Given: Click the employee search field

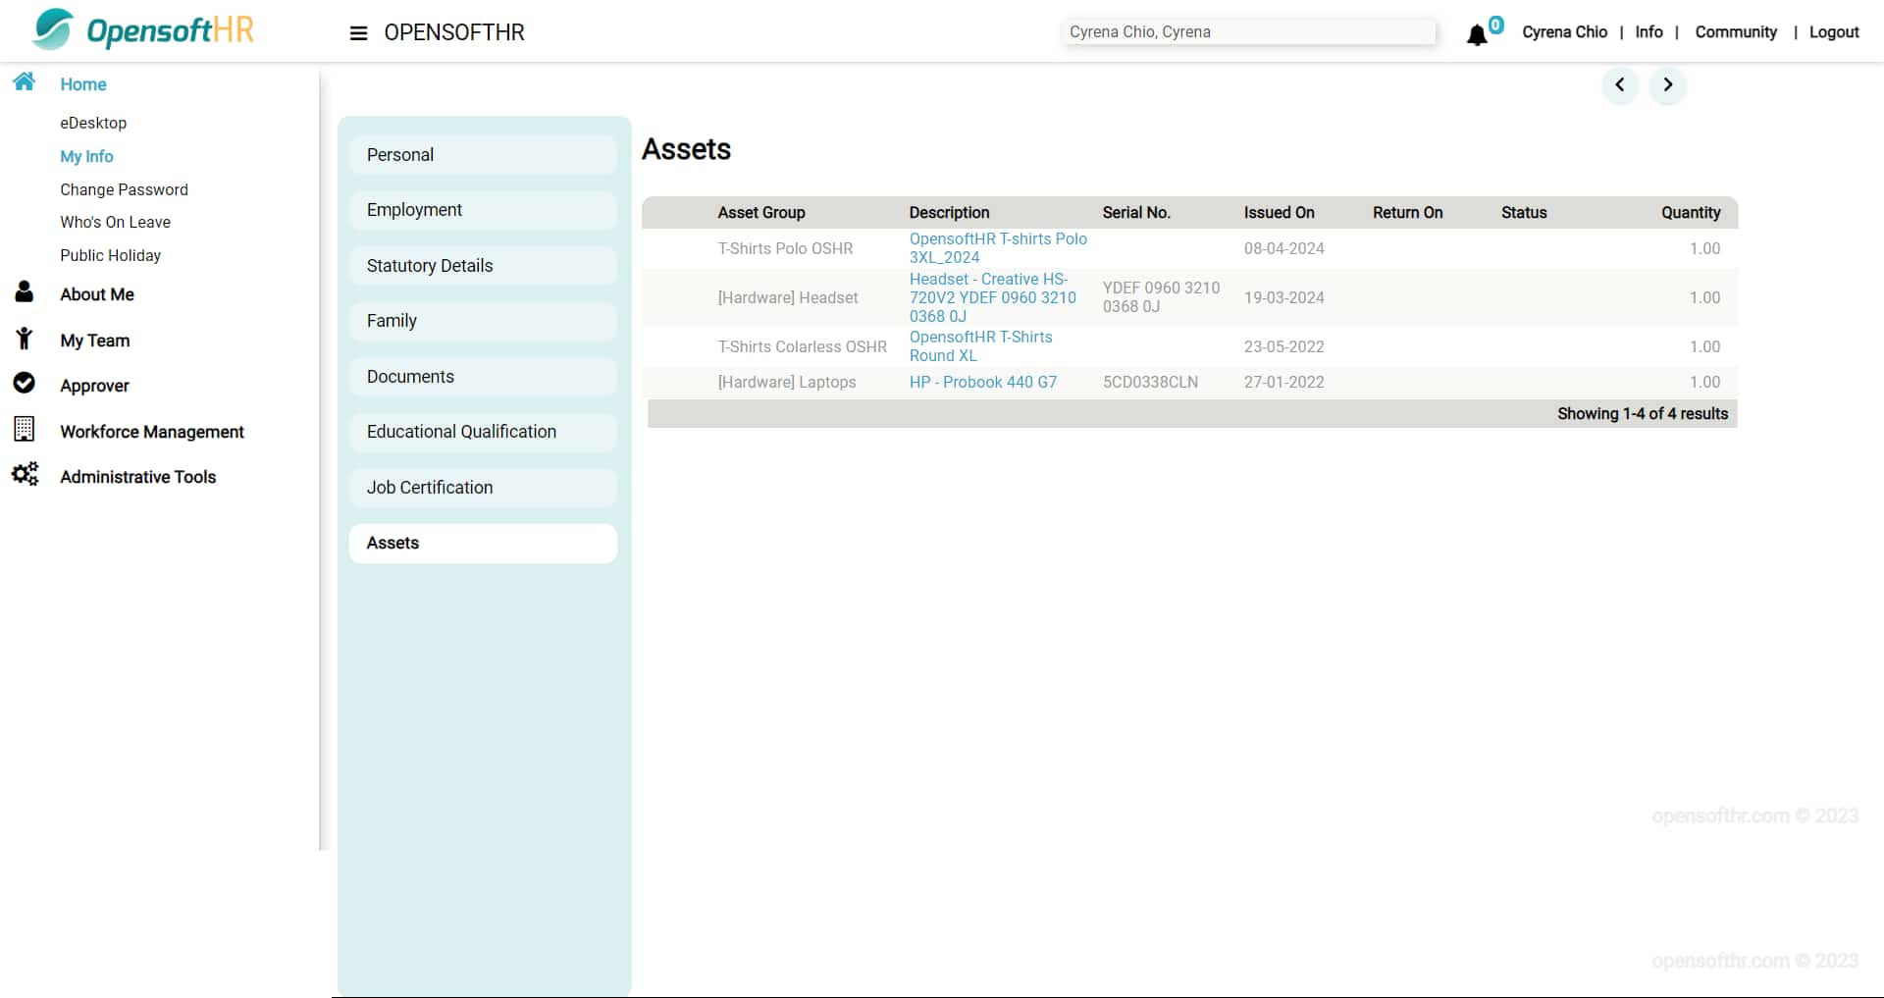Looking at the screenshot, I should click(x=1247, y=31).
